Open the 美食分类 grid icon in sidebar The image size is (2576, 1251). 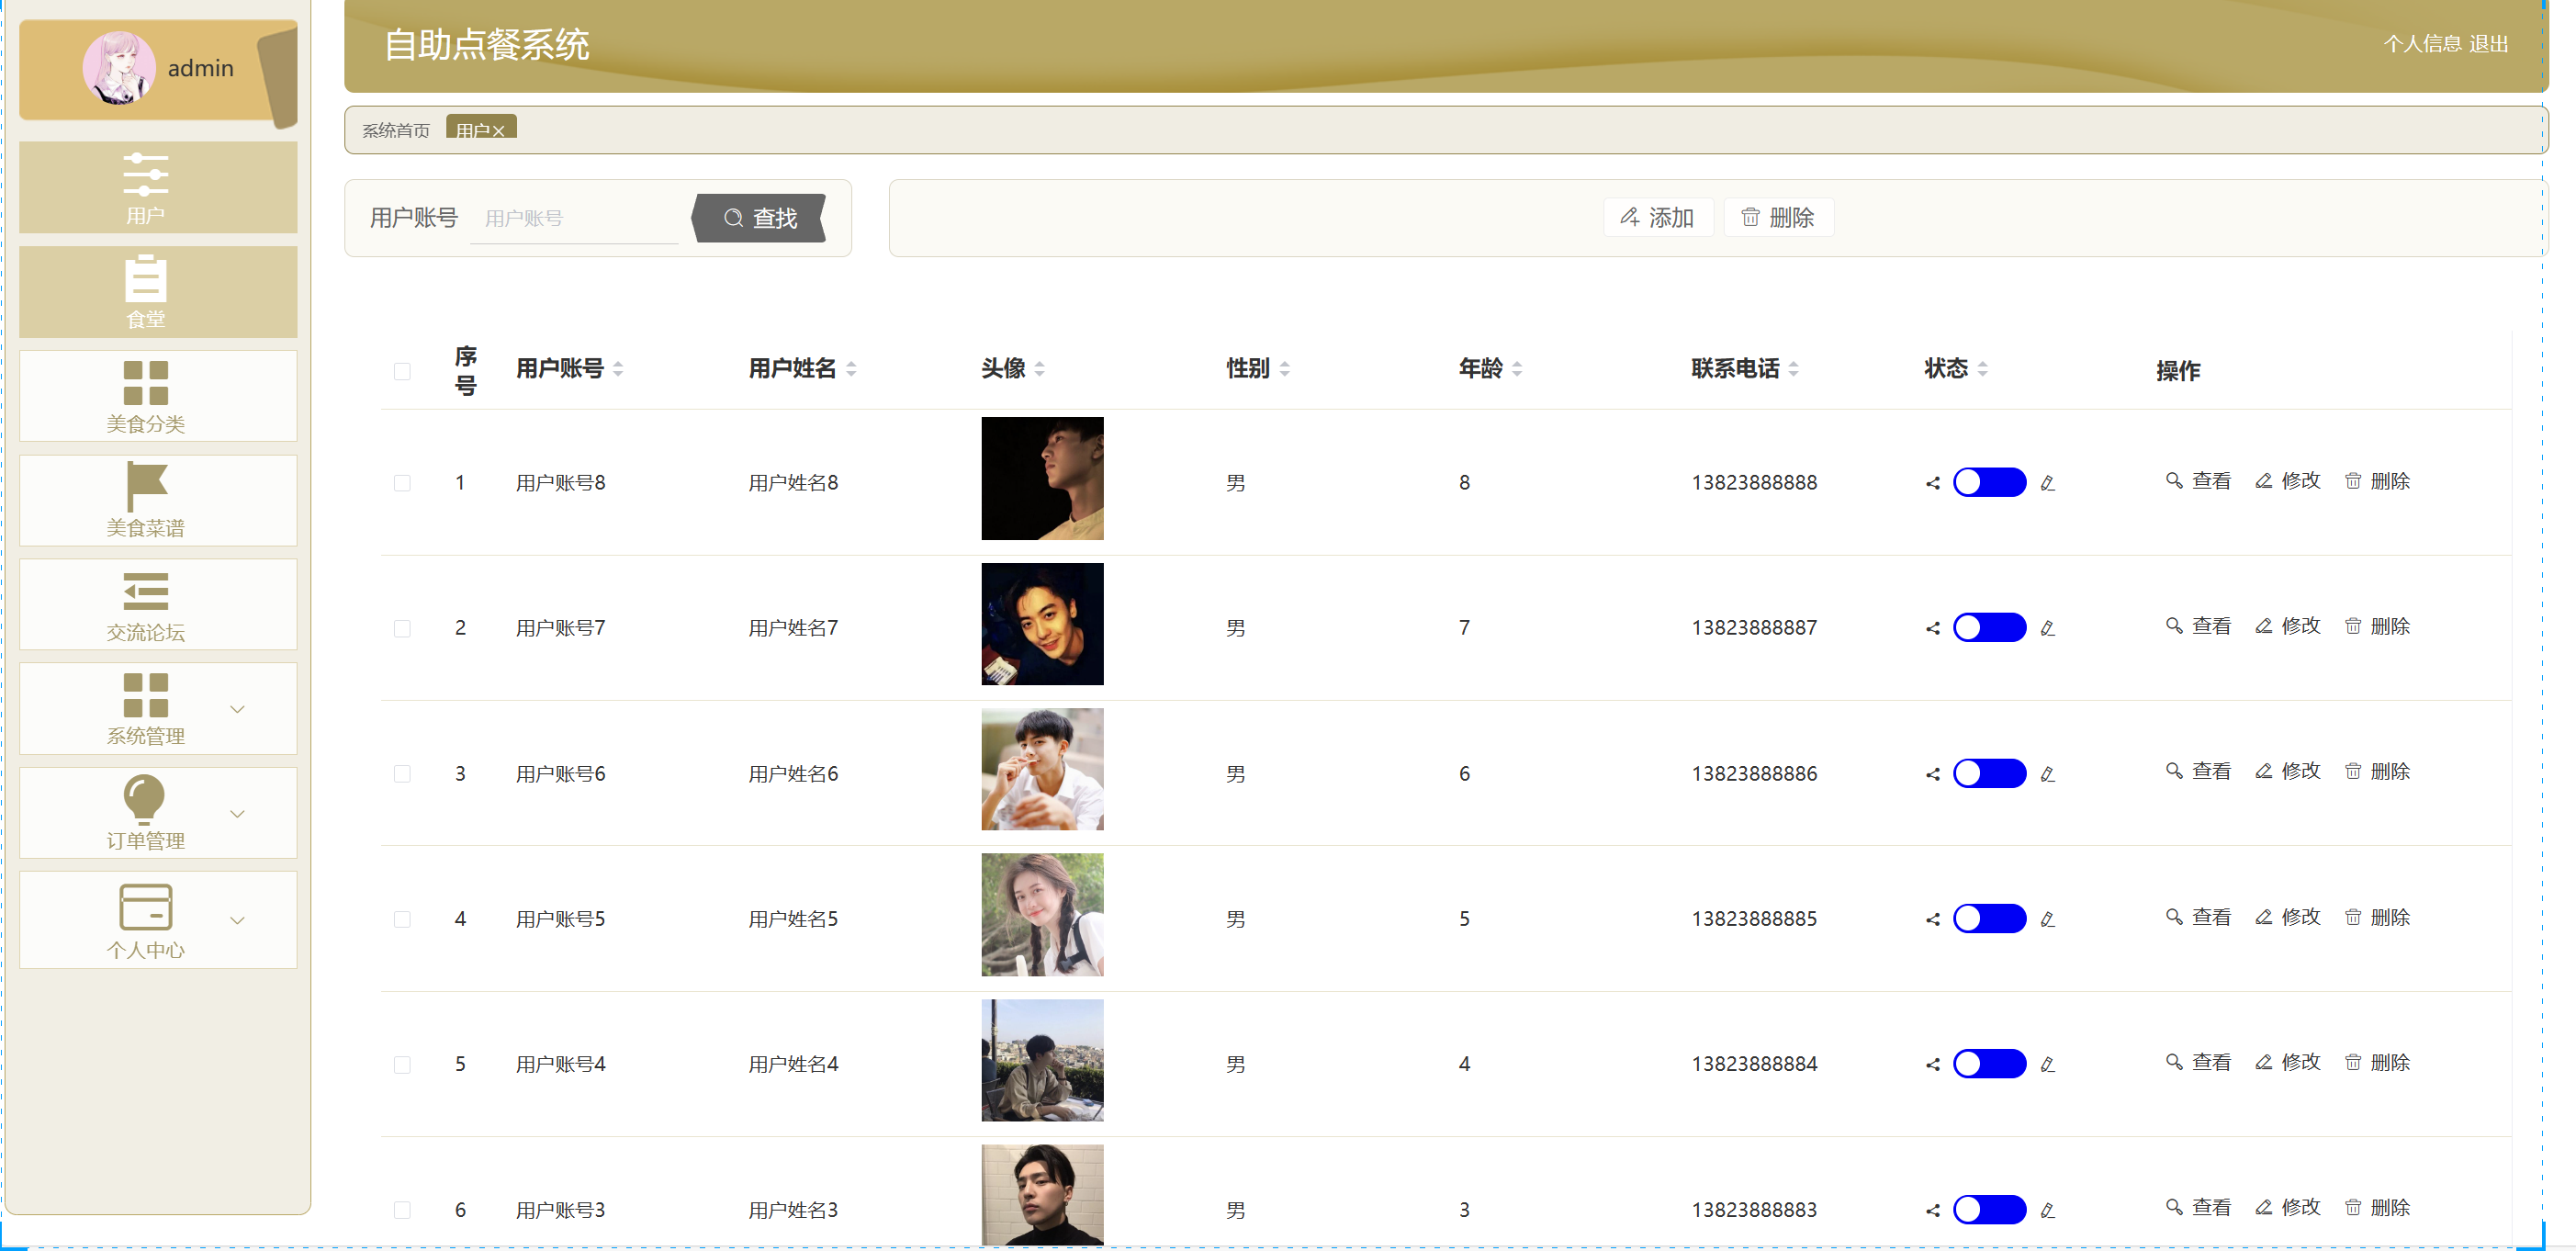[145, 383]
